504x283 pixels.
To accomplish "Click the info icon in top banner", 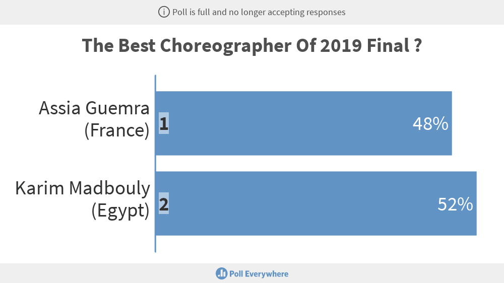I will [164, 12].
